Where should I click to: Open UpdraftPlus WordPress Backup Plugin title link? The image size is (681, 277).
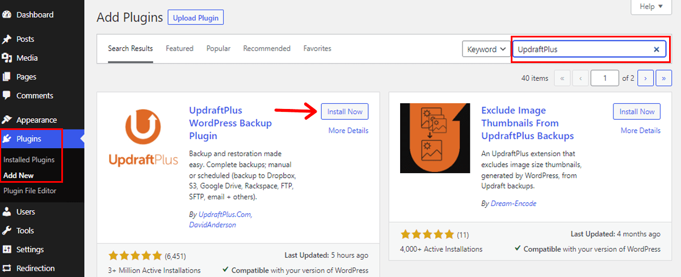click(x=230, y=123)
